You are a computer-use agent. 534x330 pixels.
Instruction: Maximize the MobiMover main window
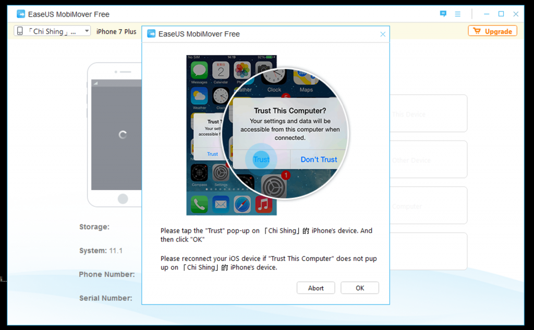[501, 14]
